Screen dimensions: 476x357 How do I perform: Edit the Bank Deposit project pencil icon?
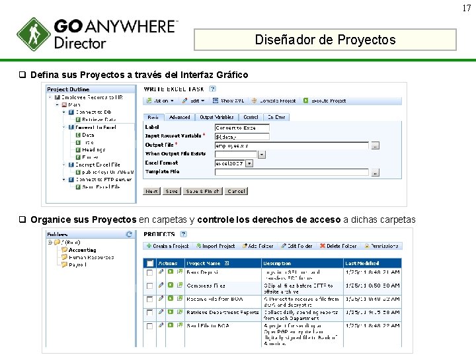tap(161, 272)
